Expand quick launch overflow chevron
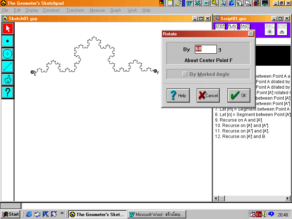 coord(62,213)
